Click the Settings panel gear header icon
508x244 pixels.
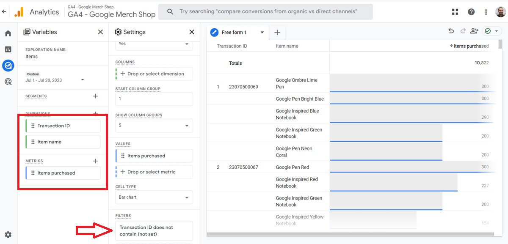[118, 32]
